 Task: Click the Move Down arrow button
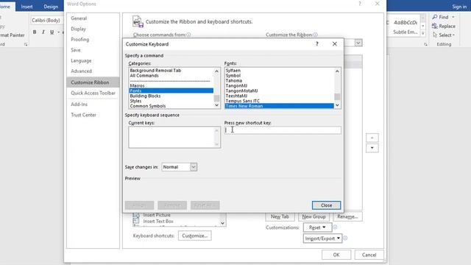[372, 148]
